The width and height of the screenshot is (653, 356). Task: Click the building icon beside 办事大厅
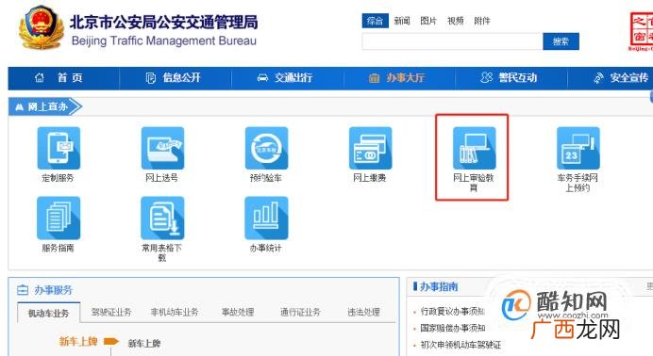[x=374, y=77]
